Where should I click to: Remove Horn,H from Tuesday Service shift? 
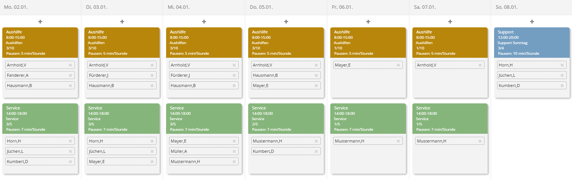coord(152,141)
